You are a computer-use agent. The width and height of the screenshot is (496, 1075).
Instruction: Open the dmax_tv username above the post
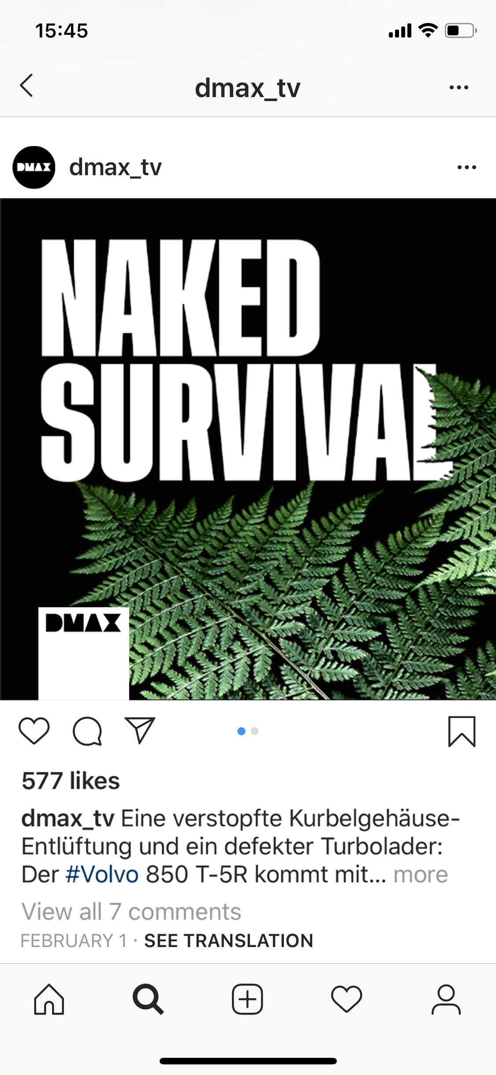click(116, 168)
